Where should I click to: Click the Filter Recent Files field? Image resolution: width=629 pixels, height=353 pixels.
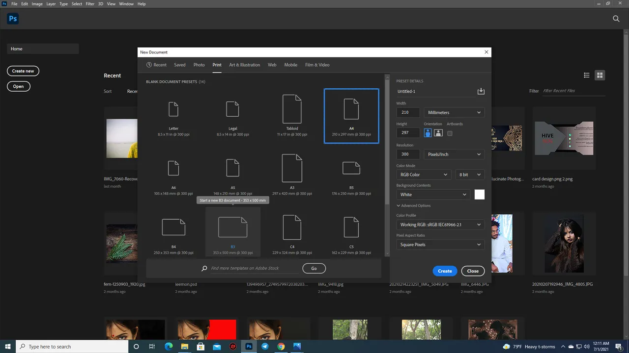(x=573, y=91)
